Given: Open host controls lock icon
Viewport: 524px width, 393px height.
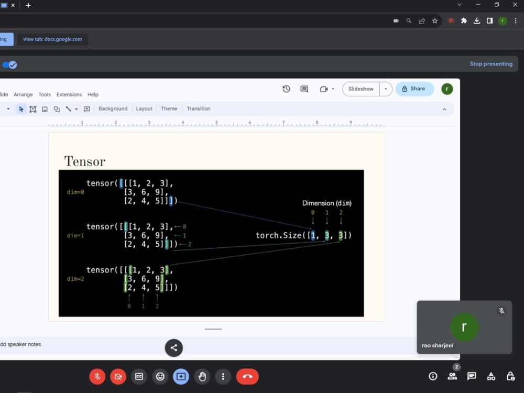Looking at the screenshot, I should pyautogui.click(x=510, y=377).
